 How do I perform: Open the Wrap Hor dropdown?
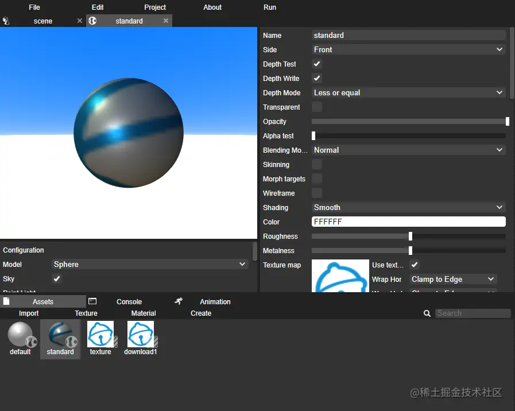click(453, 279)
